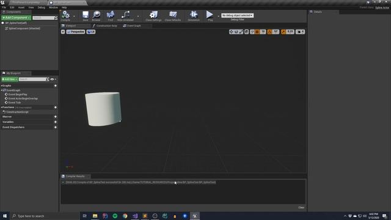Open Class Settings from the toolbar
This screenshot has height=220, width=391.
(x=153, y=15)
